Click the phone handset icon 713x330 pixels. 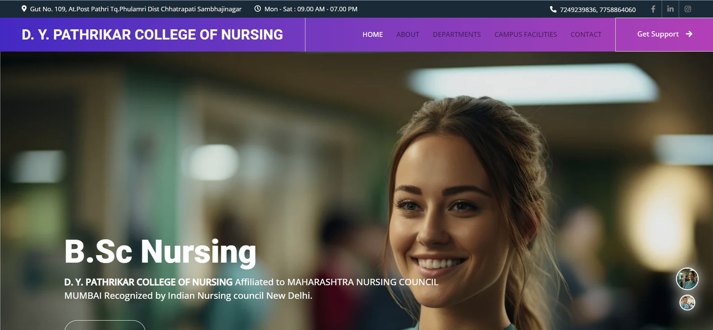tap(553, 9)
